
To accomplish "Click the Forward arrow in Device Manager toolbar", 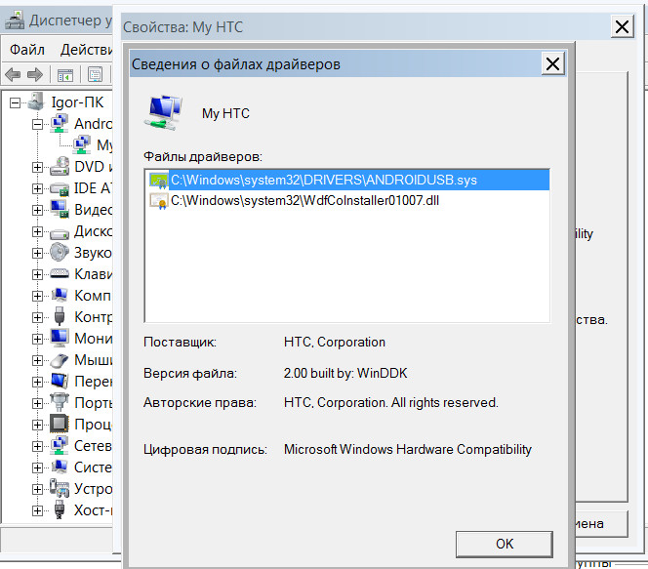I will 35,75.
